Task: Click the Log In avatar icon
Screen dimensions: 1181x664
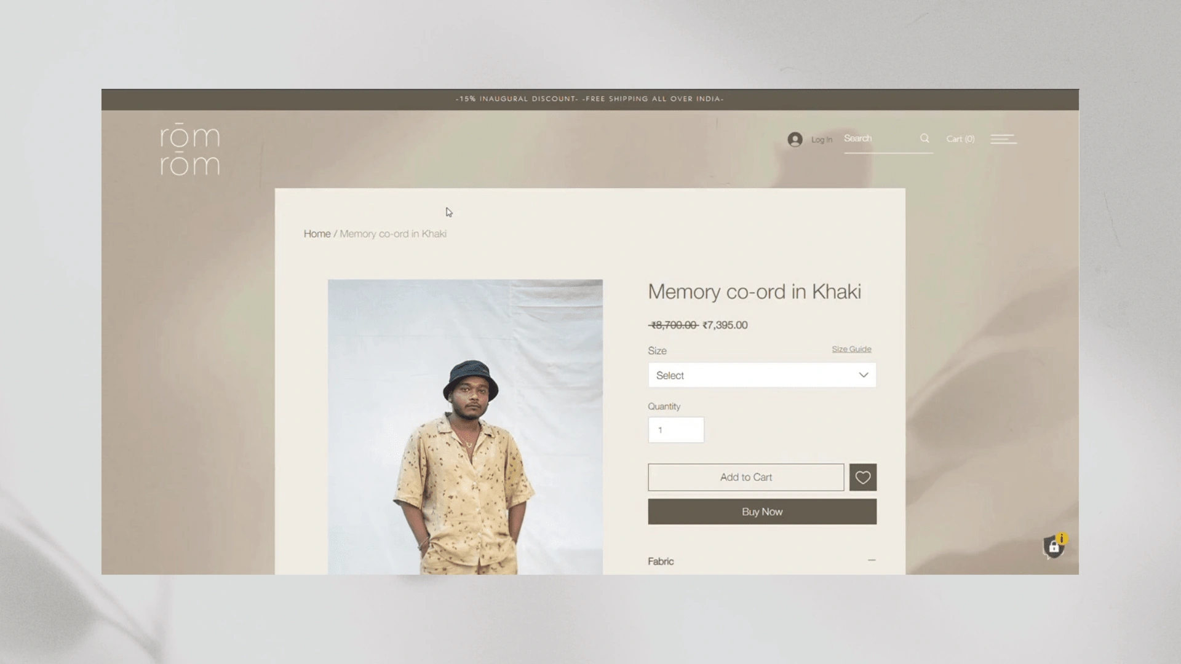Action: click(x=795, y=140)
